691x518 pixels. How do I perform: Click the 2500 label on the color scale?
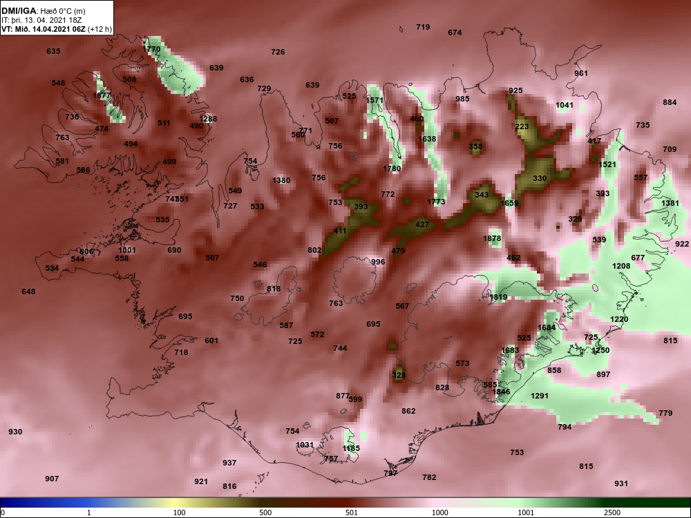[612, 512]
